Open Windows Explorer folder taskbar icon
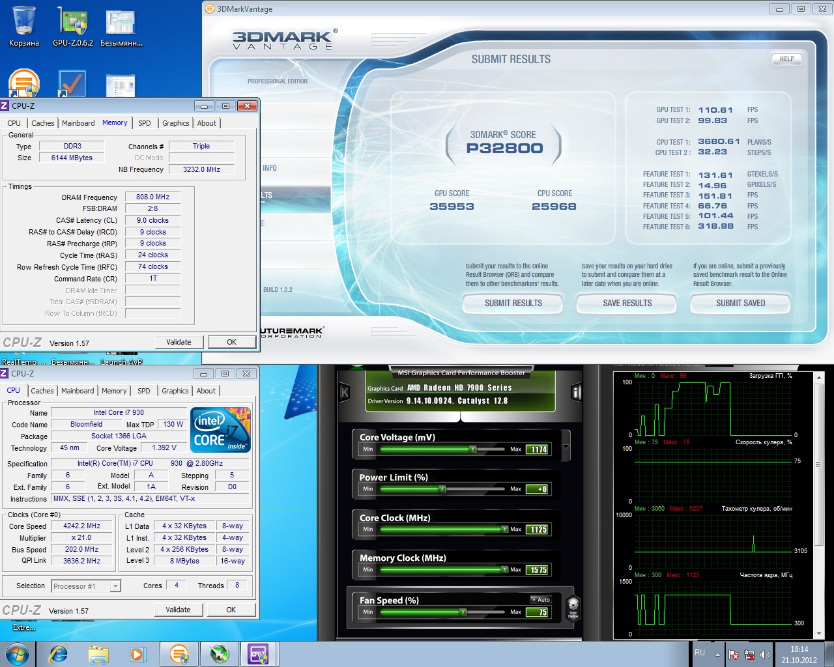The height and width of the screenshot is (667, 834). click(x=98, y=653)
